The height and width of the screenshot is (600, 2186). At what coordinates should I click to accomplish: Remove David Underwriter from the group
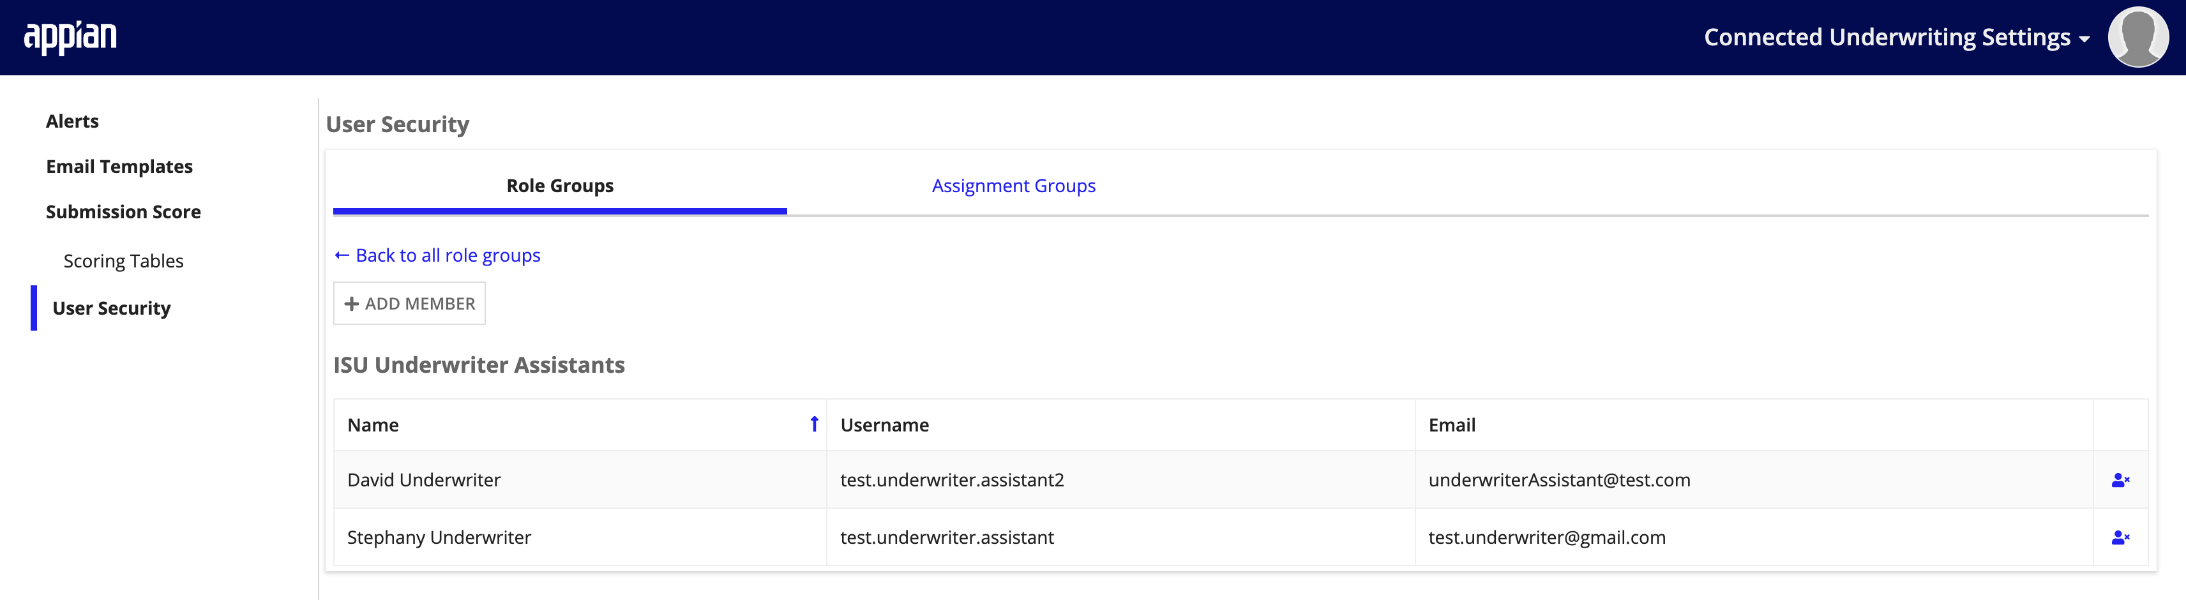(x=2120, y=481)
